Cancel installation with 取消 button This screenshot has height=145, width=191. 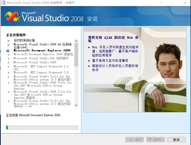point(176,140)
